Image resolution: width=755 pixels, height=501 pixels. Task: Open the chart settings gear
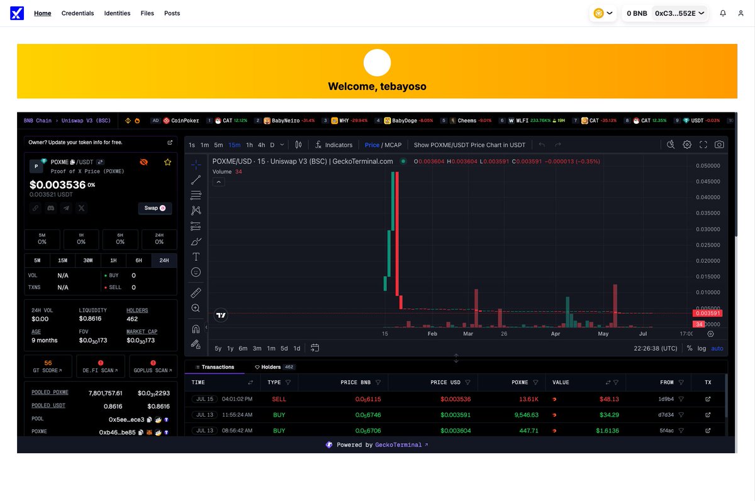point(687,145)
